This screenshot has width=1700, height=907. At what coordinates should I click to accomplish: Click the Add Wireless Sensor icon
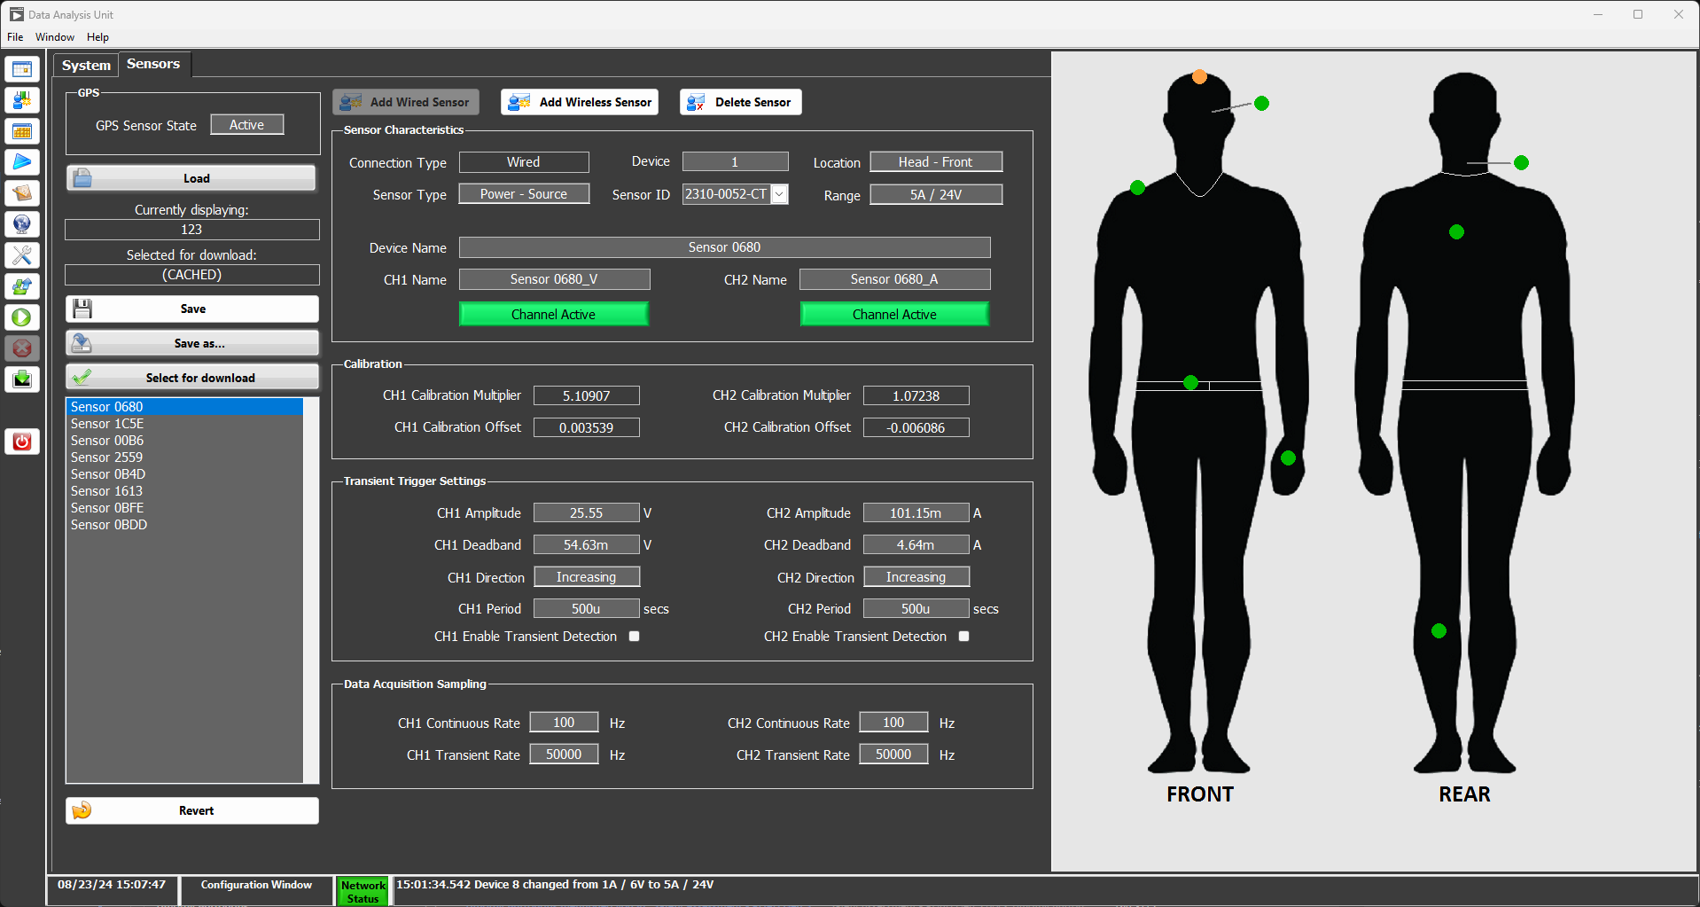pyautogui.click(x=519, y=102)
